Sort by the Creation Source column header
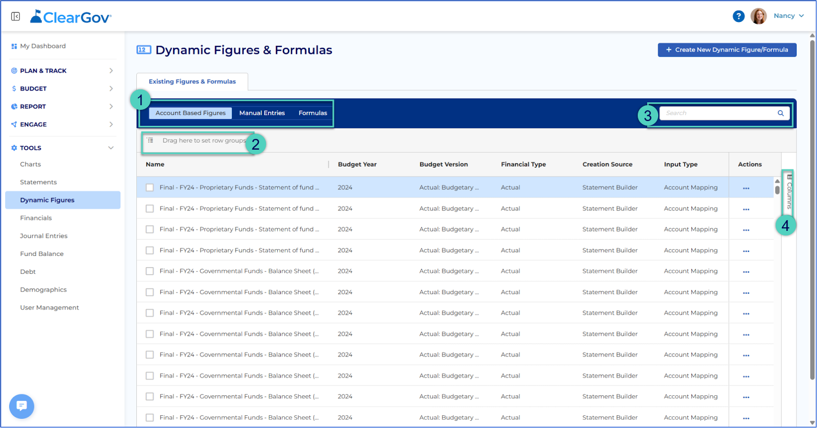The height and width of the screenshot is (428, 817). point(608,164)
